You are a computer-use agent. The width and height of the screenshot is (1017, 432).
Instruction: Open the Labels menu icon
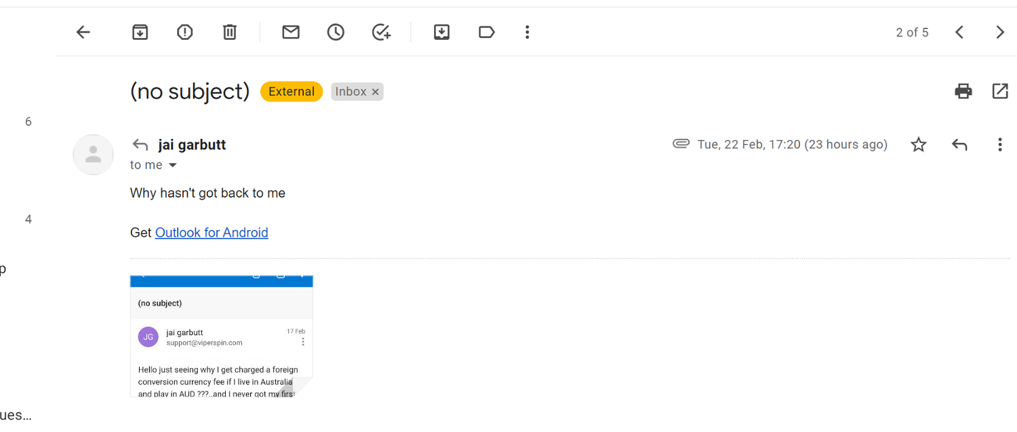486,32
